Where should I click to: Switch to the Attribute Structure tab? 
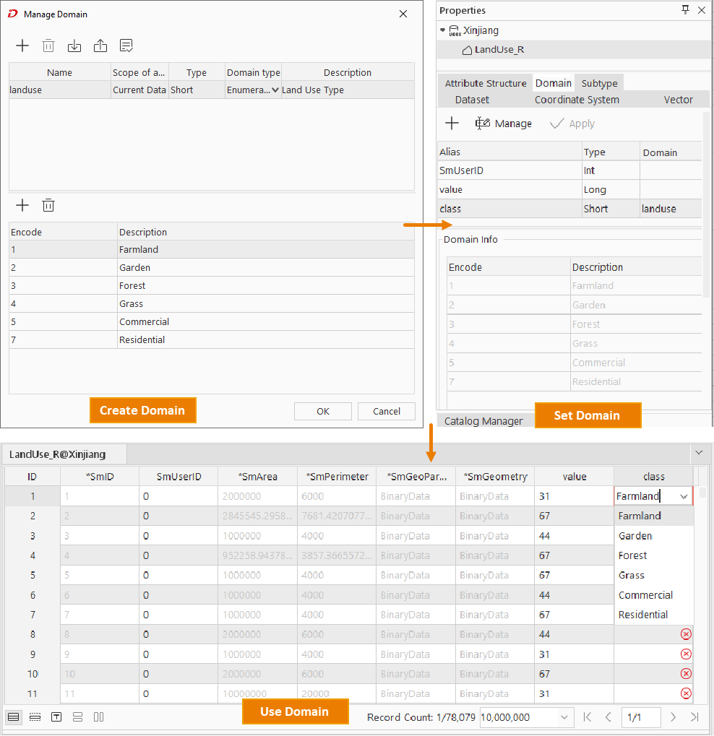tap(485, 83)
